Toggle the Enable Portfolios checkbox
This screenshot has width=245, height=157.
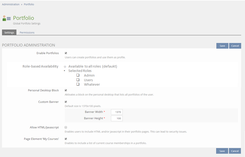click(x=66, y=53)
